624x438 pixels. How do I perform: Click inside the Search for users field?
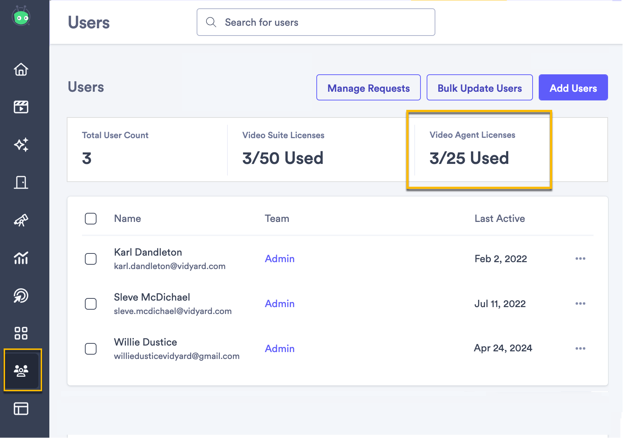tap(316, 22)
